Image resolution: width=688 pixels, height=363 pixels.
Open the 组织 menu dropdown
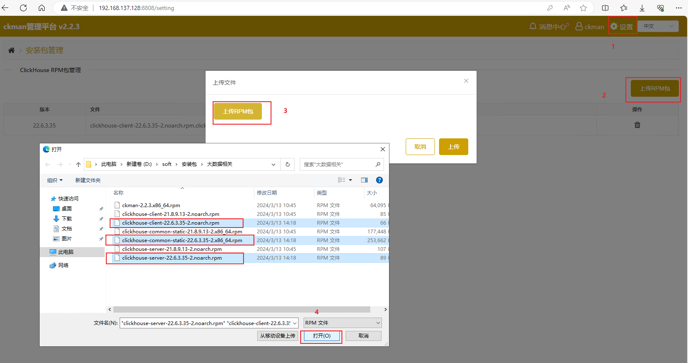point(55,180)
